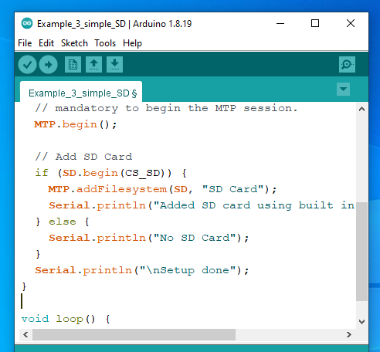Image resolution: width=380 pixels, height=352 pixels.
Task: Click the vertical scrollbar up arrow
Action: (361, 109)
